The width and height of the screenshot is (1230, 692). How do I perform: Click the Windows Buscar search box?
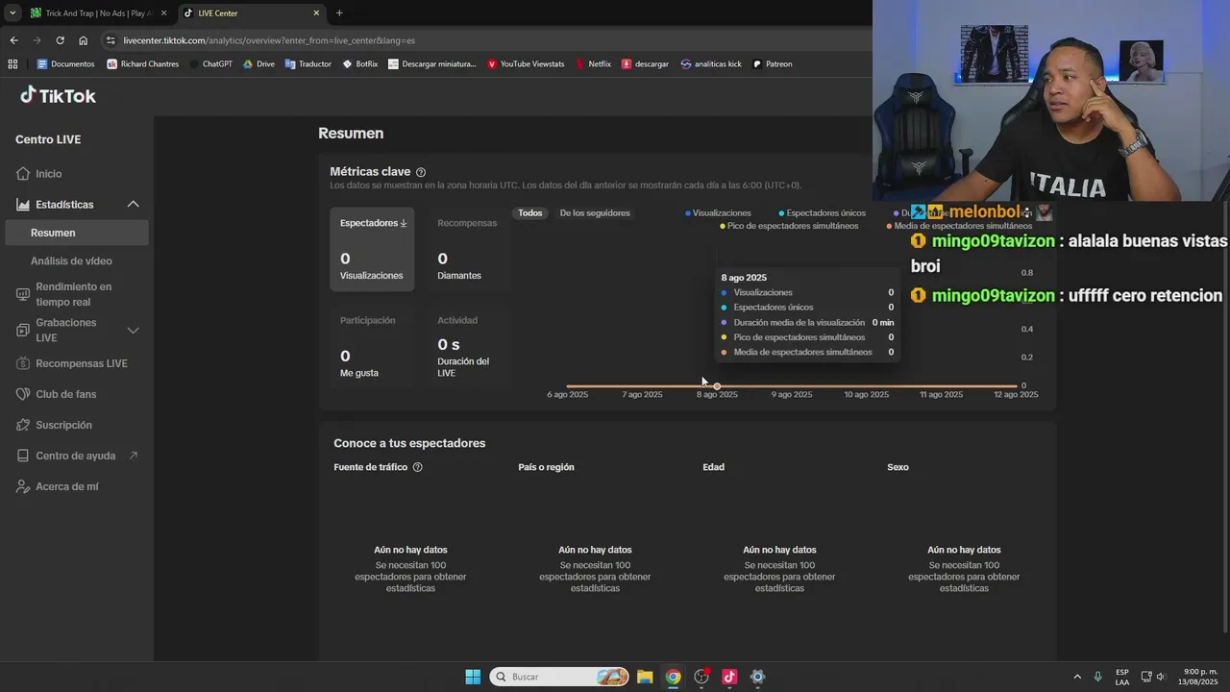[559, 677]
